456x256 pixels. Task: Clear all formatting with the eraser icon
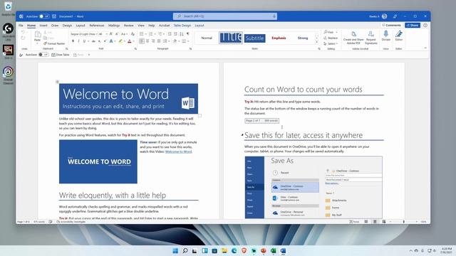point(133,34)
